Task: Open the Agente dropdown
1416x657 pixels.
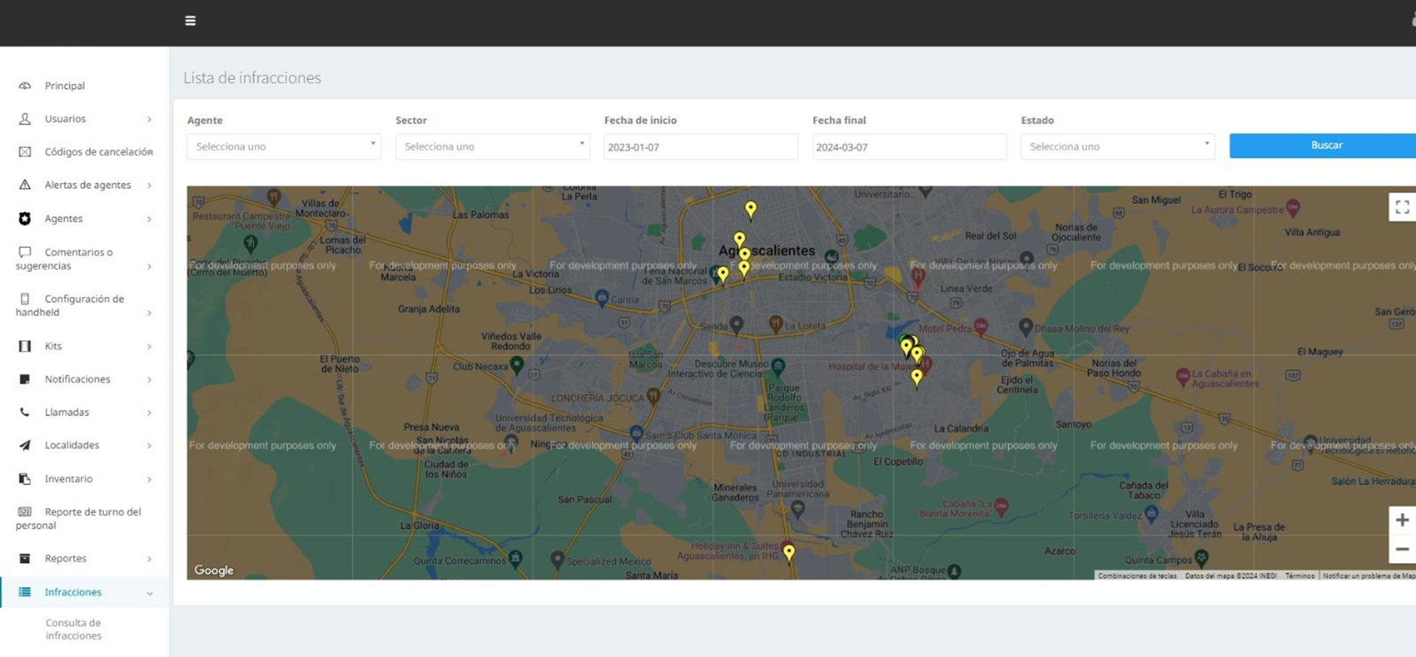Action: [284, 146]
